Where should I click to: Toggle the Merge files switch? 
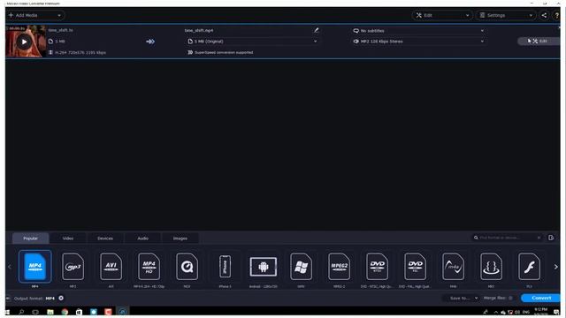[510, 298]
